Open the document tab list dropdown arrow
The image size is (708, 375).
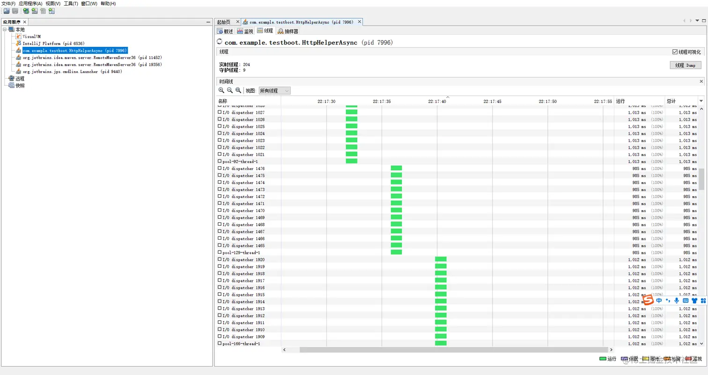698,21
